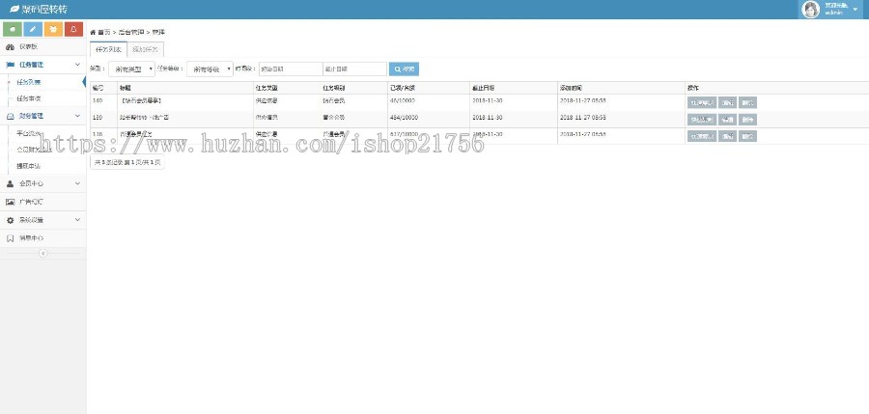This screenshot has height=414, width=869.
Task: Click the leaf logo in the header
Action: [14, 9]
